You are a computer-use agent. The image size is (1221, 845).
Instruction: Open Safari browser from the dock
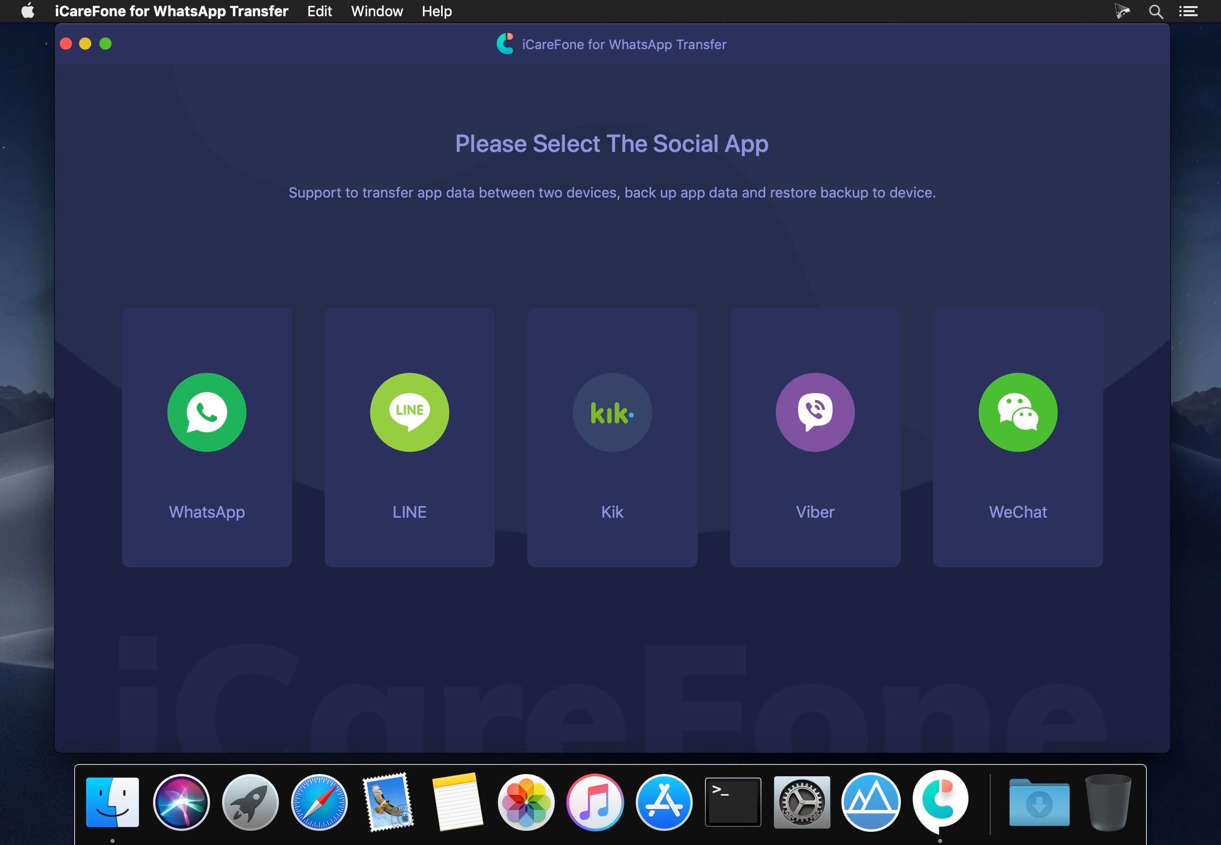pos(319,800)
